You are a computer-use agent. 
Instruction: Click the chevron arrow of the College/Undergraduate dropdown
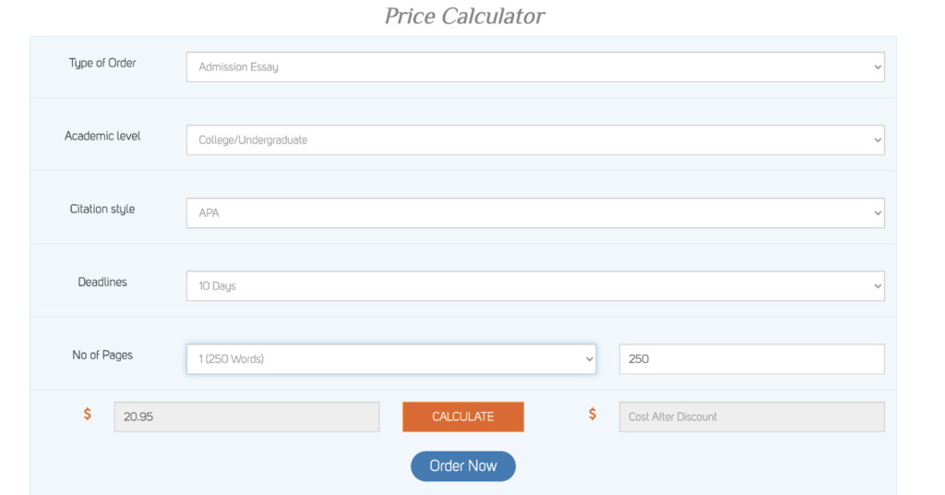[878, 140]
